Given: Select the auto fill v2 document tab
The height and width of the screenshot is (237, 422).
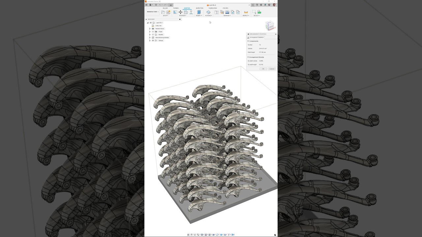Looking at the screenshot, I should pyautogui.click(x=211, y=5).
